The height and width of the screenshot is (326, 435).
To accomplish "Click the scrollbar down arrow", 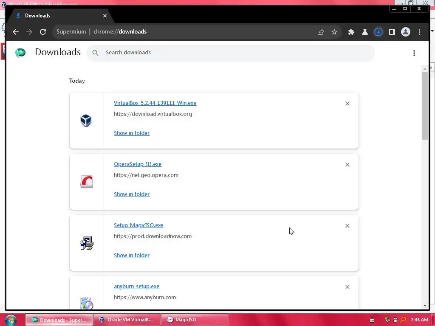I will pyautogui.click(x=425, y=306).
